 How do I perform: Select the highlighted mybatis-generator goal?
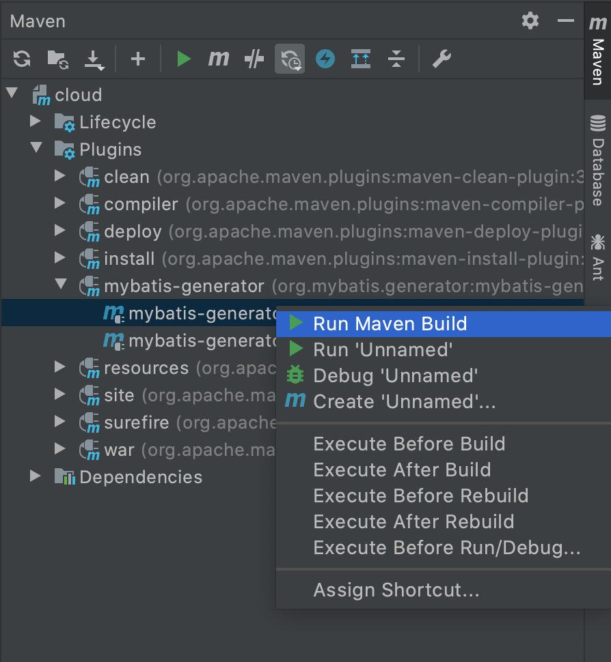[139, 313]
